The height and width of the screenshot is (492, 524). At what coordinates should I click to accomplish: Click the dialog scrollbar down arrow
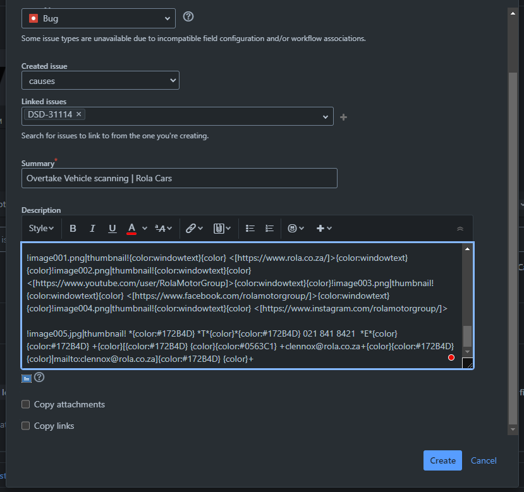[x=513, y=429]
